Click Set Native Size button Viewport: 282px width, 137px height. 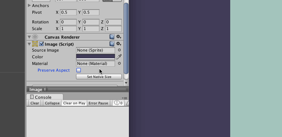tap(99, 77)
